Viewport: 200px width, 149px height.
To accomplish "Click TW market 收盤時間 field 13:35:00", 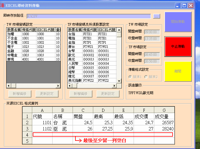I will click(152, 39).
